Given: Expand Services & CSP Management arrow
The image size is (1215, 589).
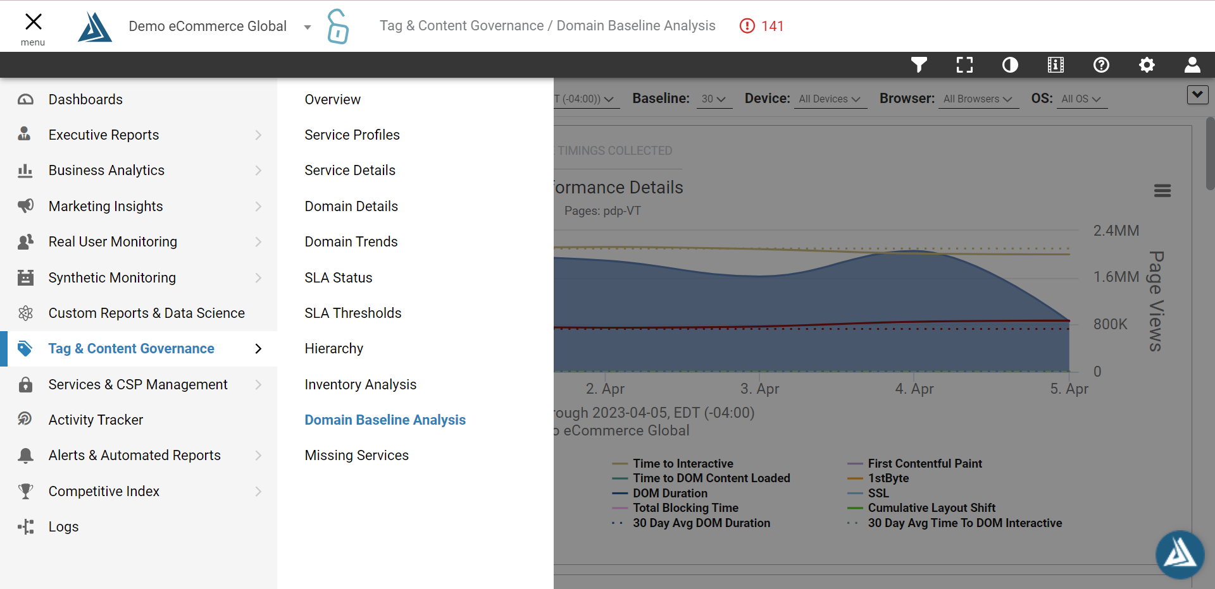Looking at the screenshot, I should pyautogui.click(x=258, y=384).
